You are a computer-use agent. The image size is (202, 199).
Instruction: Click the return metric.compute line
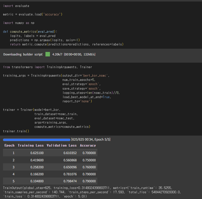click(x=67, y=44)
